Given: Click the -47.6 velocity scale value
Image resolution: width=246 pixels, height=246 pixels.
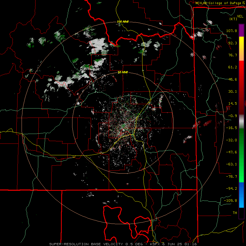Looking at the screenshot, I should 232,152.
